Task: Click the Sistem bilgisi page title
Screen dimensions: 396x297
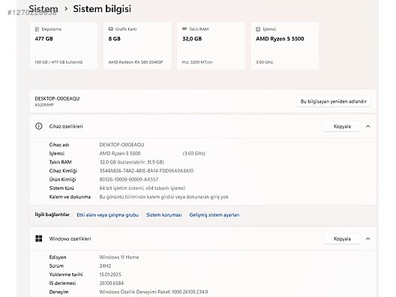Action: coord(102,9)
